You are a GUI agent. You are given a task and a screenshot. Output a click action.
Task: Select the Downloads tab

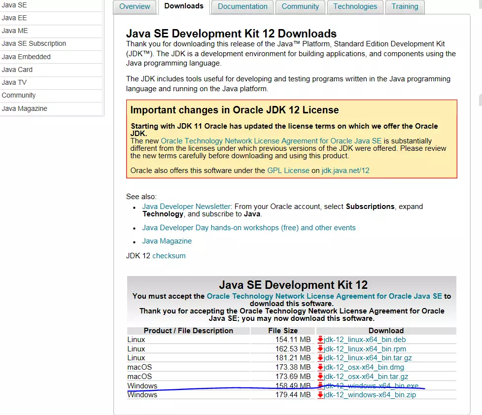tap(184, 6)
